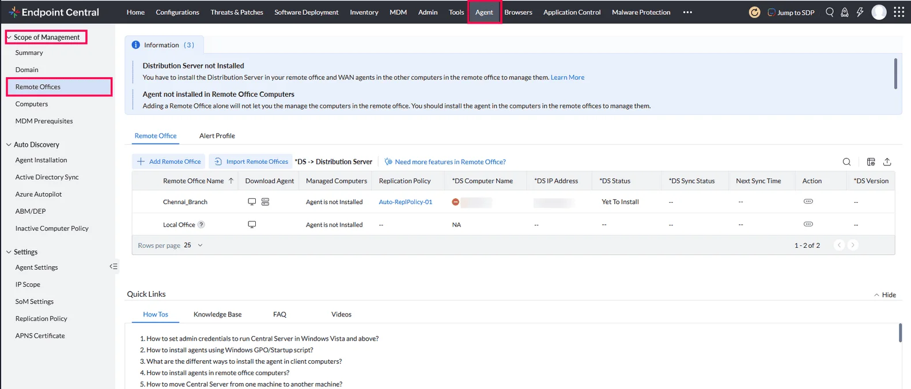Open Rows per page dropdown
This screenshot has height=389, width=911.
pyautogui.click(x=194, y=245)
